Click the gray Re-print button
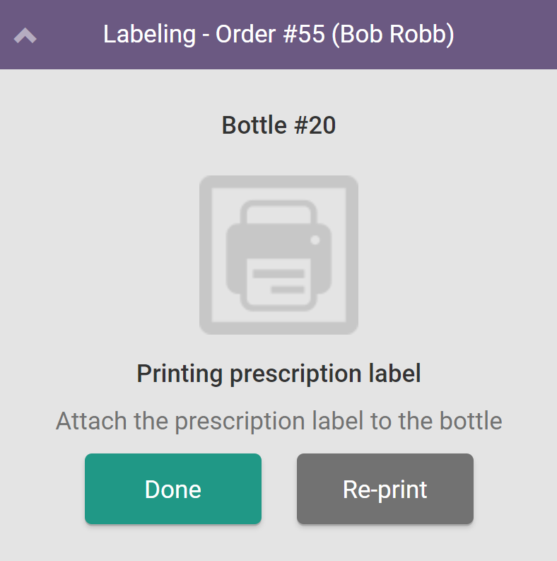 (385, 489)
